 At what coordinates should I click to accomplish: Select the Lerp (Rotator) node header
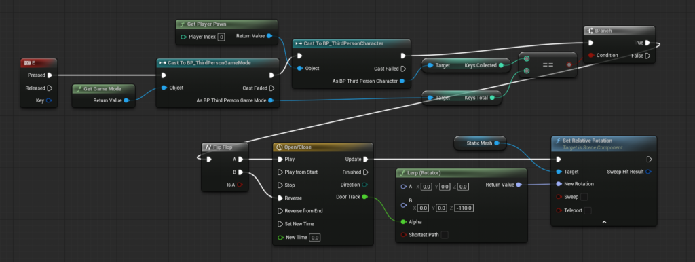point(461,173)
